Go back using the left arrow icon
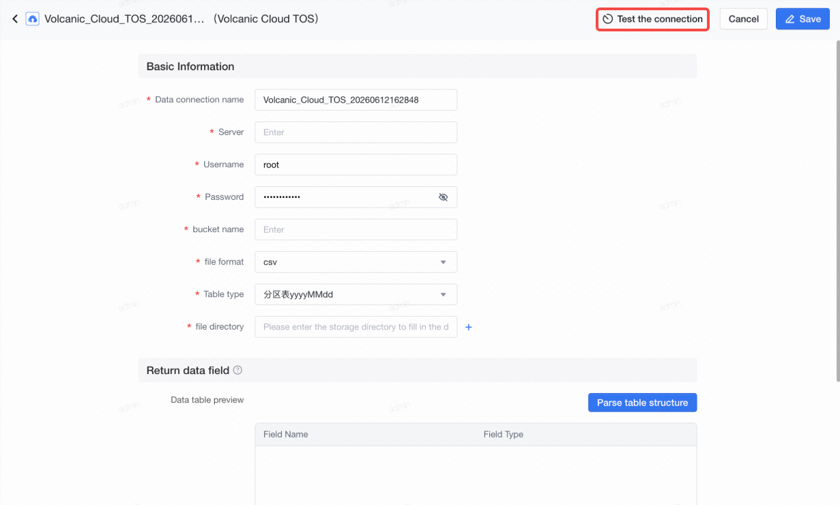 [15, 19]
